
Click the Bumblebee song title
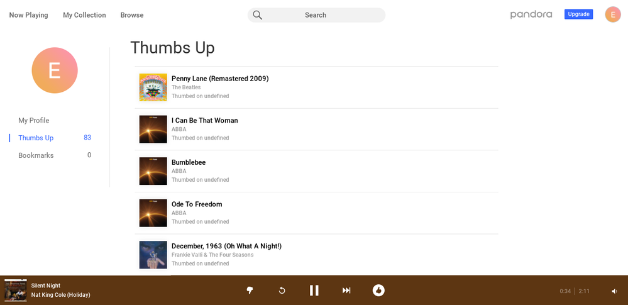189,162
